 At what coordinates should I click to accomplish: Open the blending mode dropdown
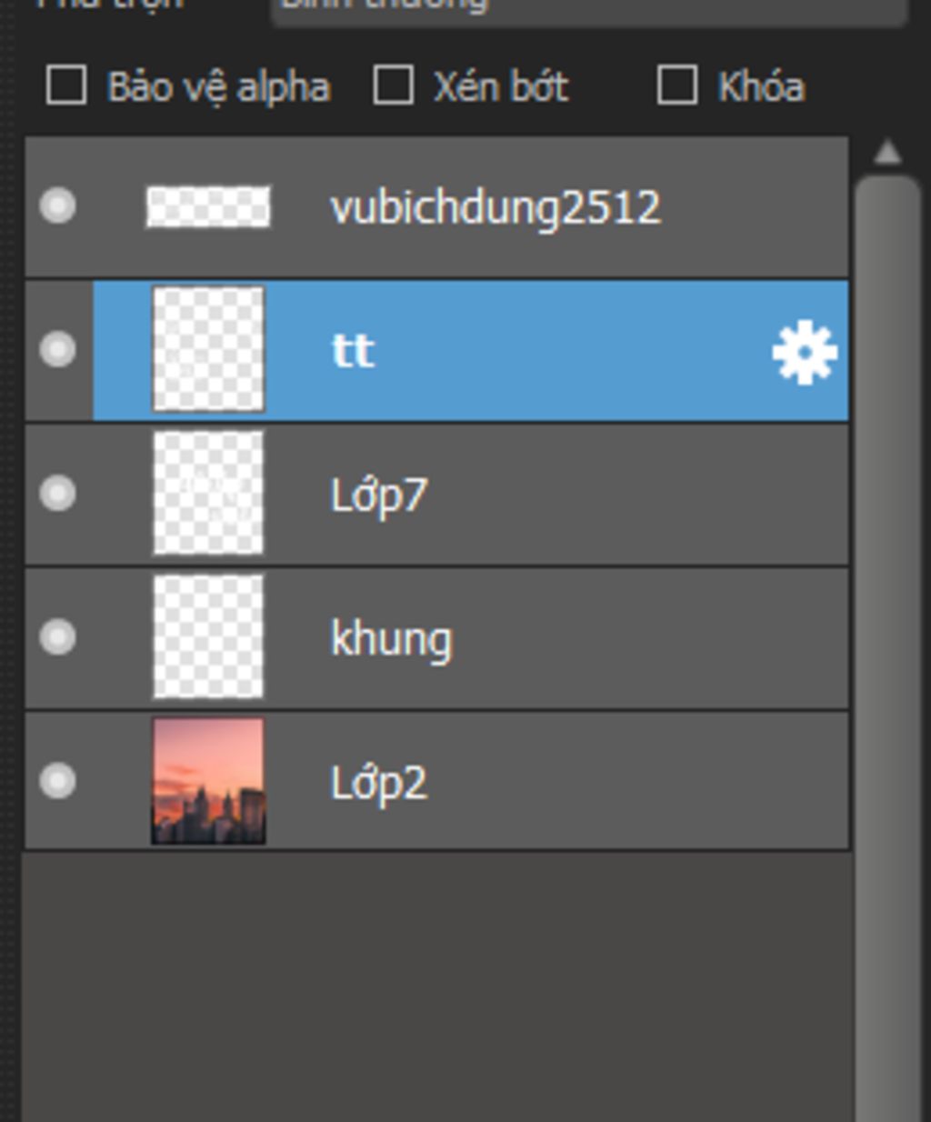coord(589,7)
